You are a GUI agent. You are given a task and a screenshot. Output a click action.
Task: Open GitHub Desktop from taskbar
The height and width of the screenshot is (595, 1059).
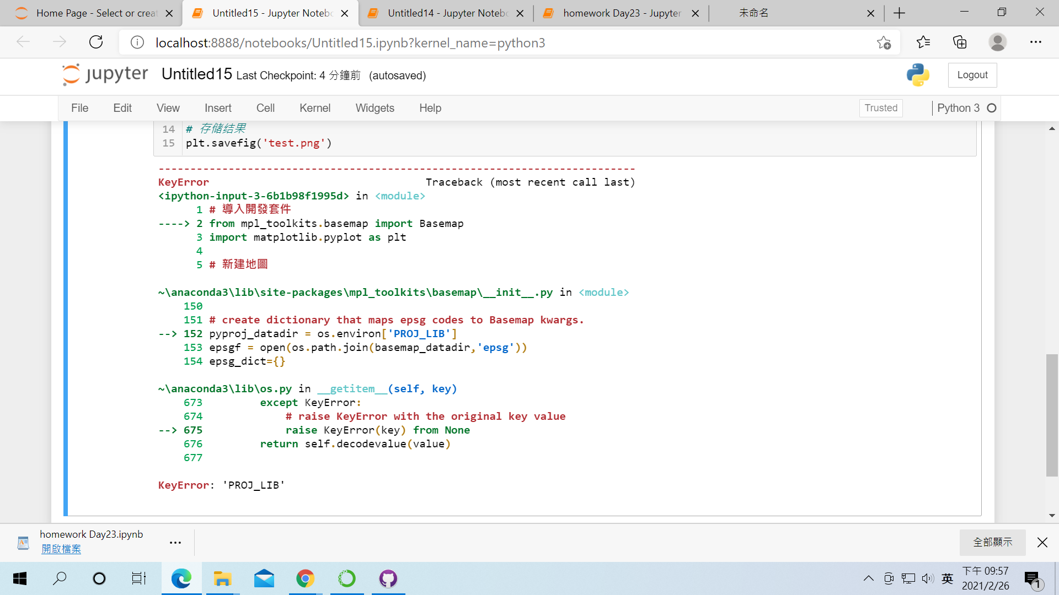coord(388,578)
